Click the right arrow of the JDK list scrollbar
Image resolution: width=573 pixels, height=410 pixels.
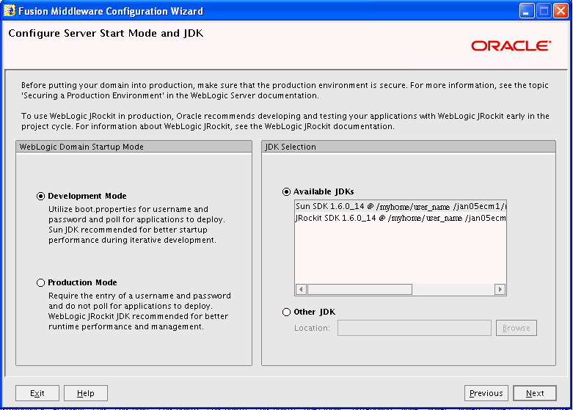(x=500, y=290)
